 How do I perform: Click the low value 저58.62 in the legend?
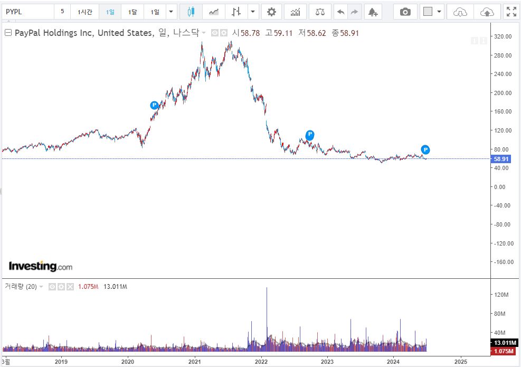click(312, 33)
